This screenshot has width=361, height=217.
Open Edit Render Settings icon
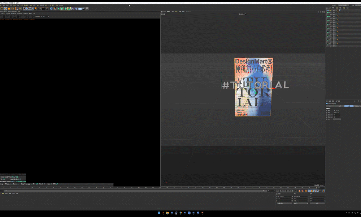(47, 9)
